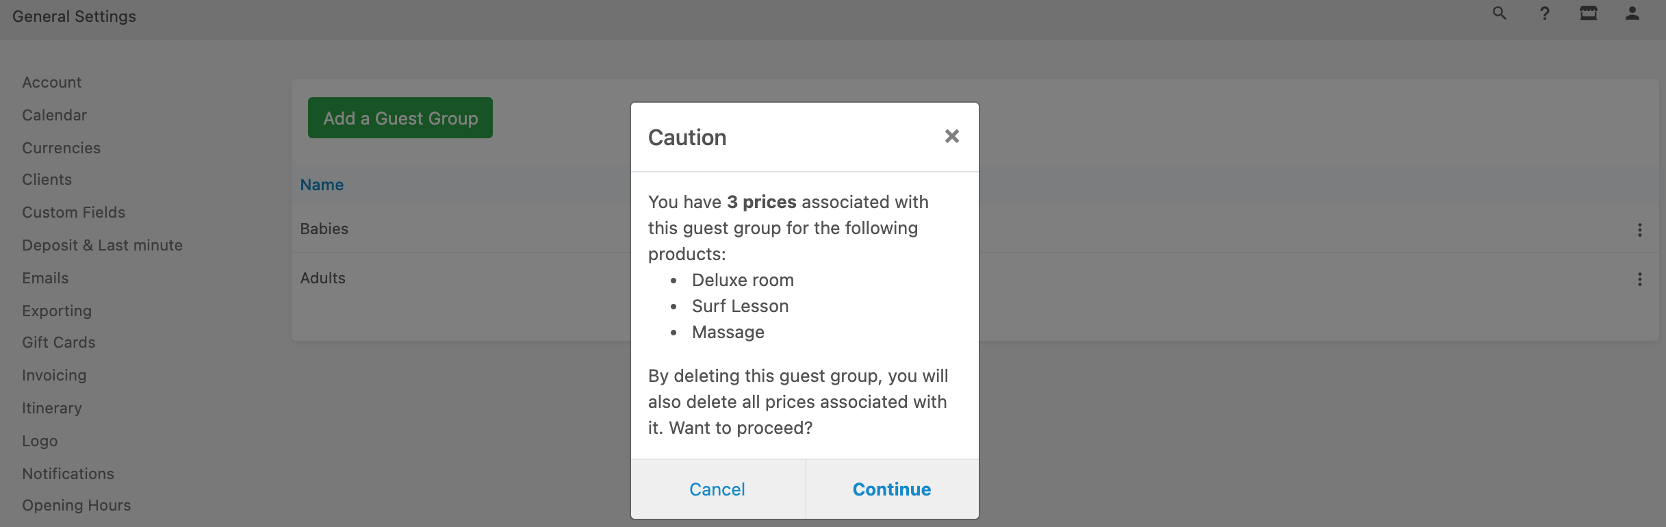Close the Caution dialog with X
This screenshot has width=1666, height=527.
click(952, 137)
